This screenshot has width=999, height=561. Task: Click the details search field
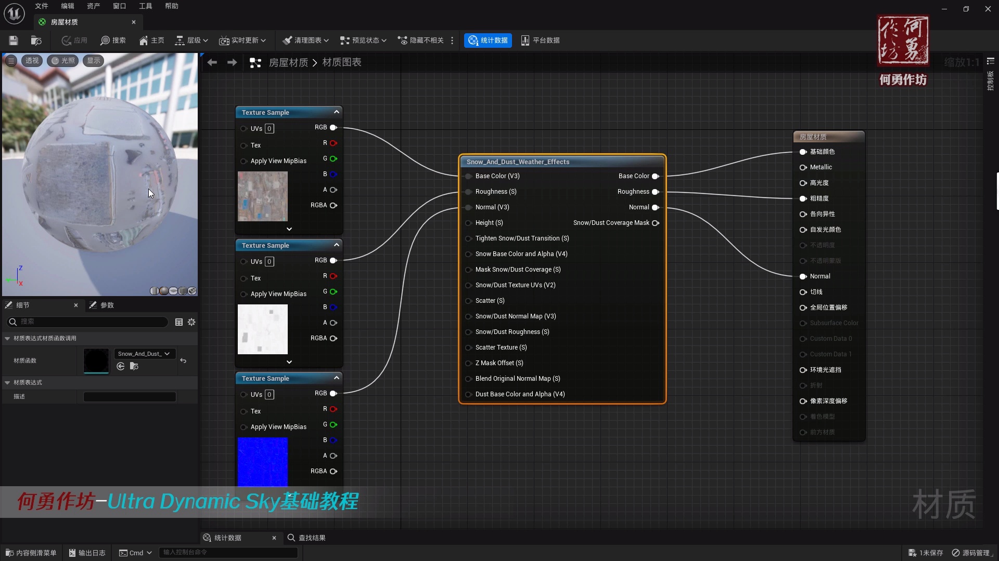point(88,322)
